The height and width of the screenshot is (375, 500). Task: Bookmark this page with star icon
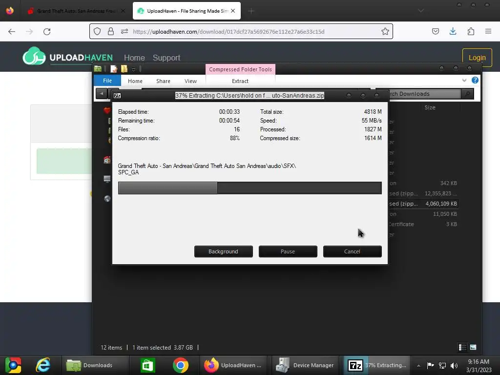tap(385, 31)
